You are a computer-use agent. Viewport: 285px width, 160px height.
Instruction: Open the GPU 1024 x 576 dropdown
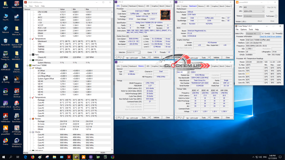pos(254,11)
